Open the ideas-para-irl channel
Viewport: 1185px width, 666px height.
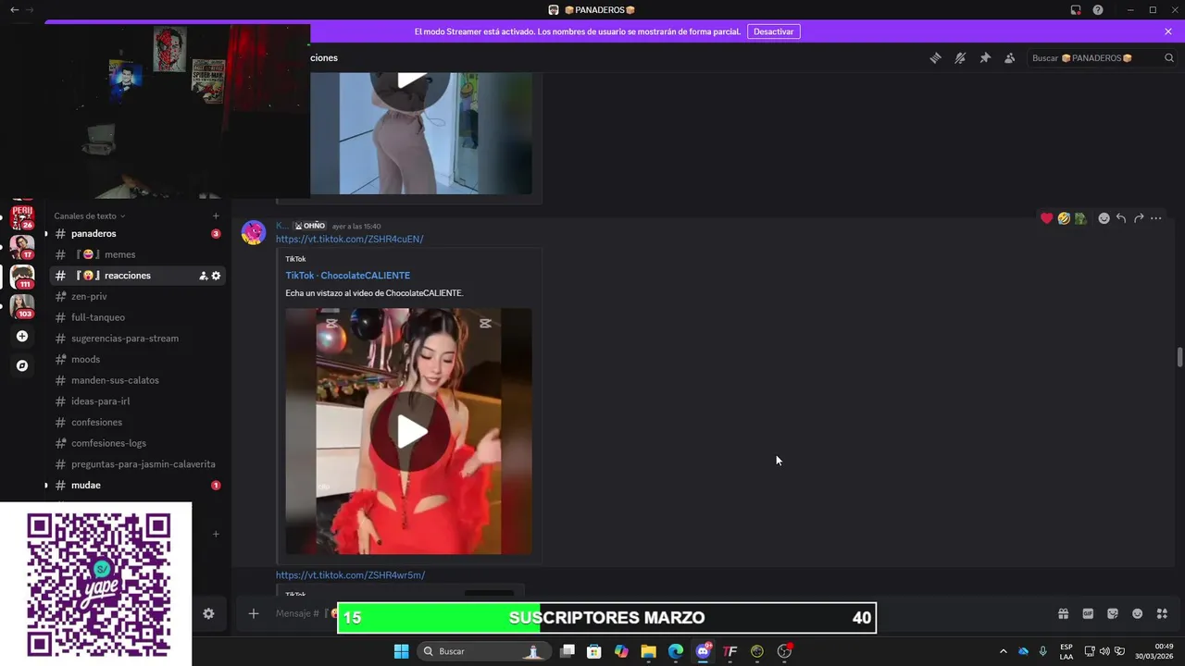point(137,401)
